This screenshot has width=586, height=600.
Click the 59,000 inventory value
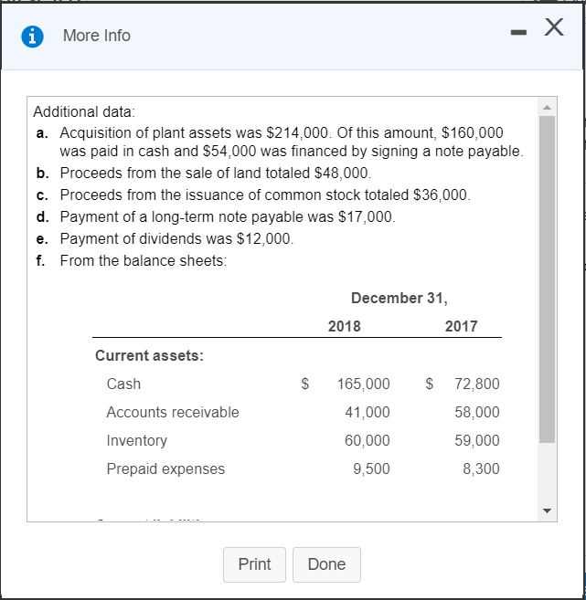tap(477, 440)
